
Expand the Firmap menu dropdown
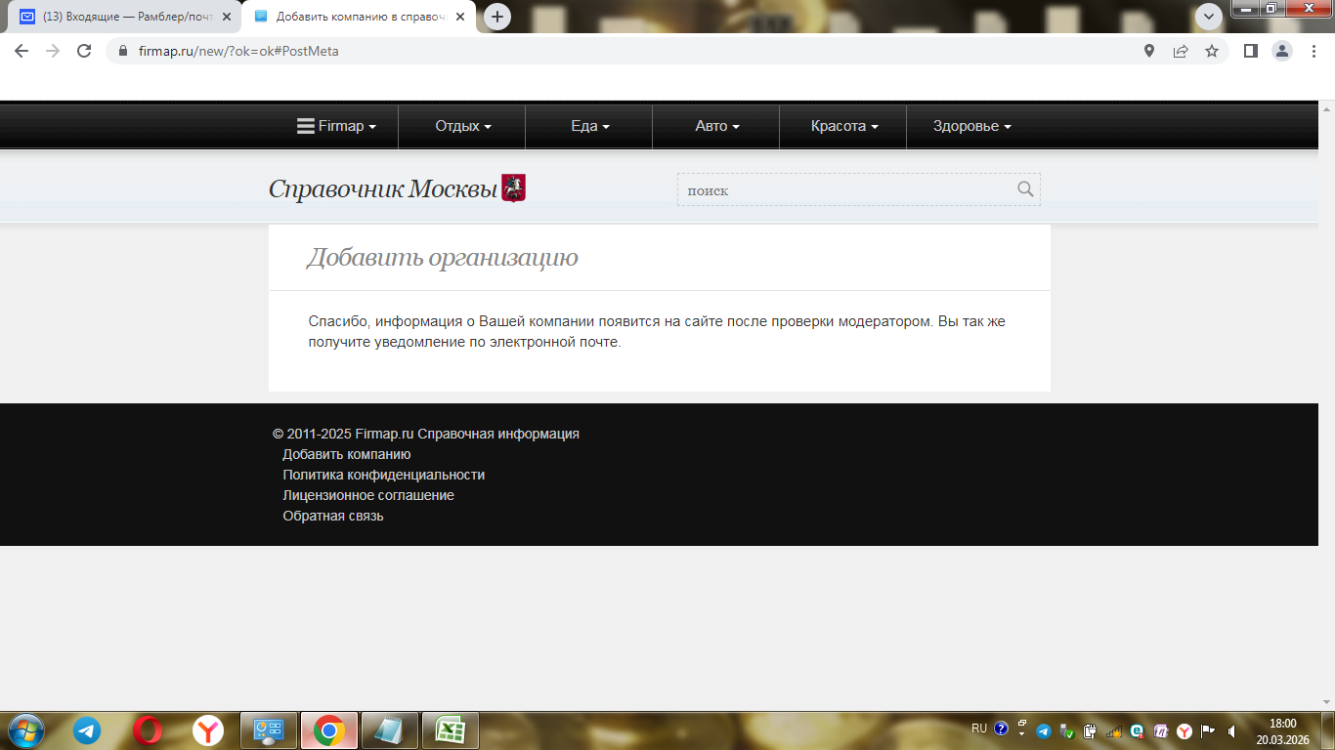tap(336, 126)
